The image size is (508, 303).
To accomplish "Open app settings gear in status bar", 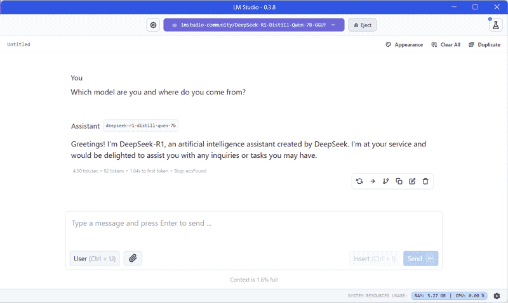I will point(497,295).
